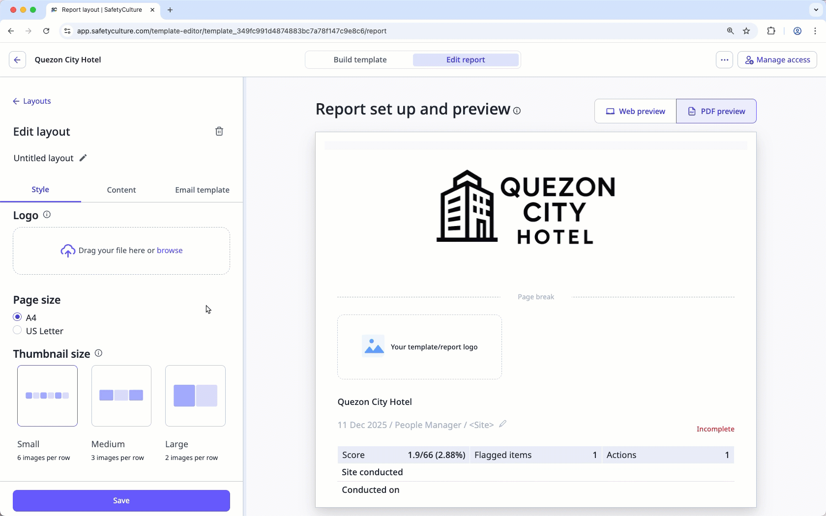The image size is (826, 516).
Task: Click the address bar URL
Action: click(x=232, y=31)
